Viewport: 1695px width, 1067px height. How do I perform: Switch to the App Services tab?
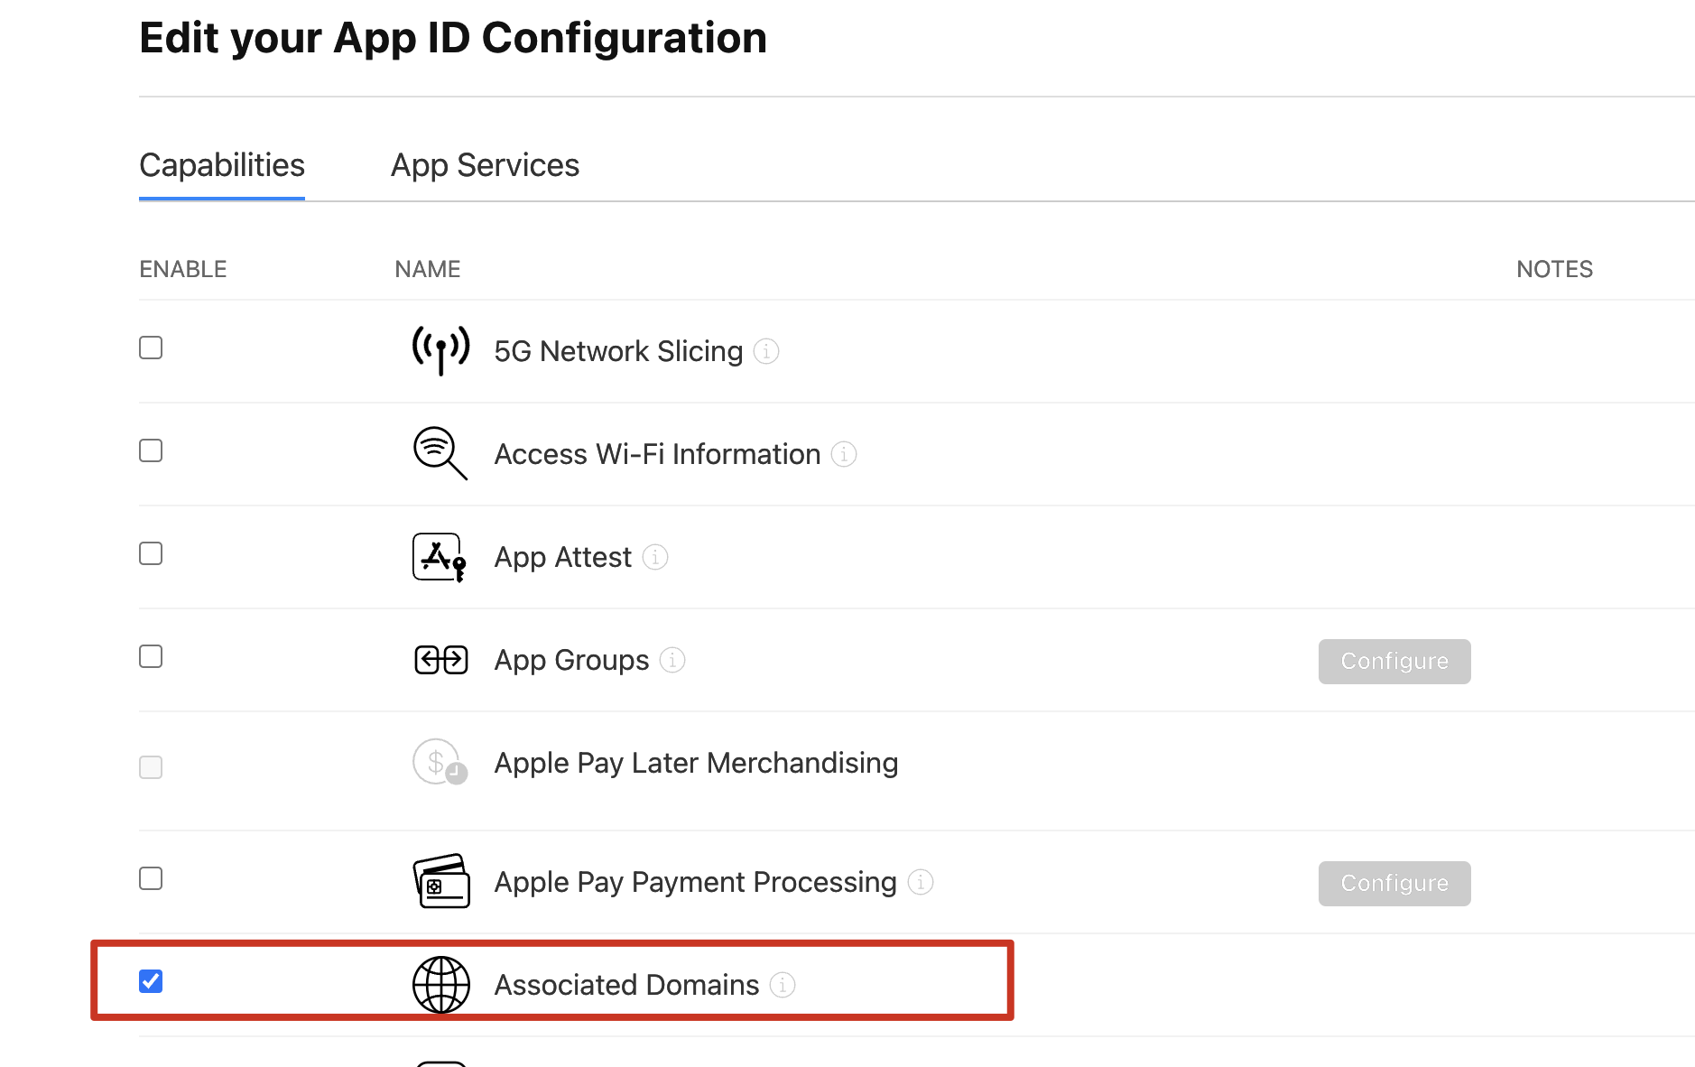point(485,165)
